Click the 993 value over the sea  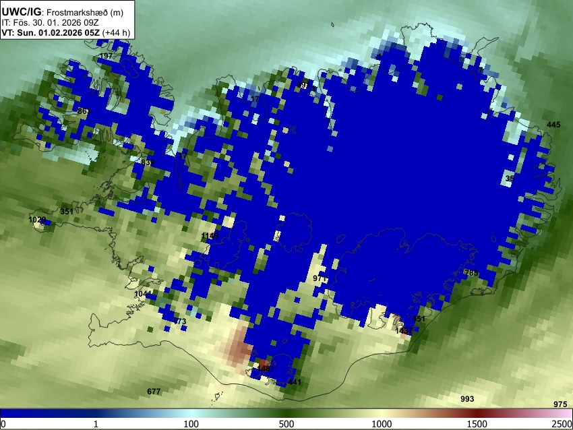[467, 399]
